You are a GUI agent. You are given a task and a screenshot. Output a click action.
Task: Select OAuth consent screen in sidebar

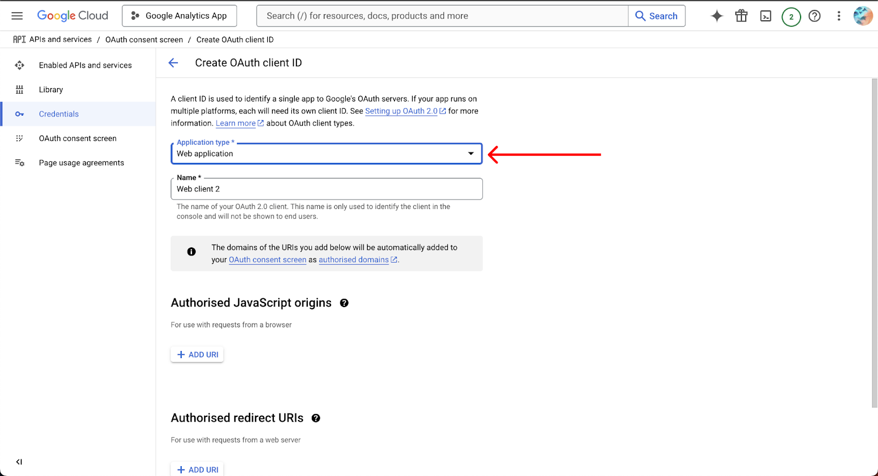coord(77,139)
